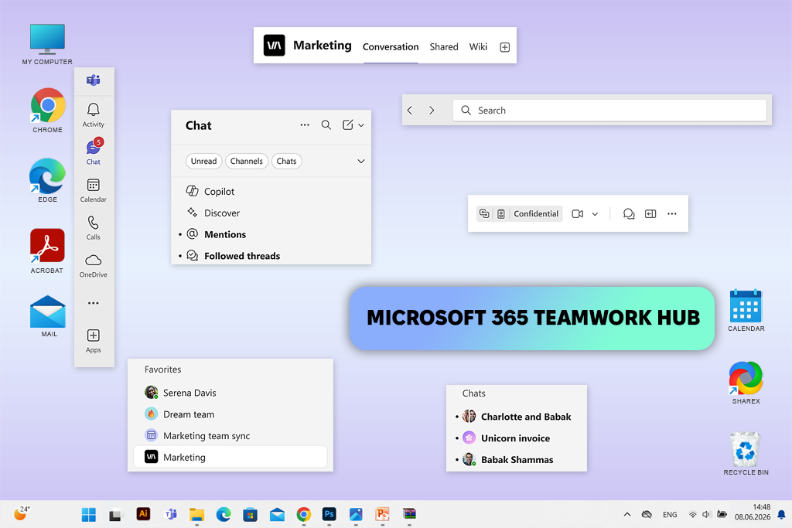This screenshot has width=792, height=528.
Task: Show hidden tray icons with up chevron
Action: 626,514
